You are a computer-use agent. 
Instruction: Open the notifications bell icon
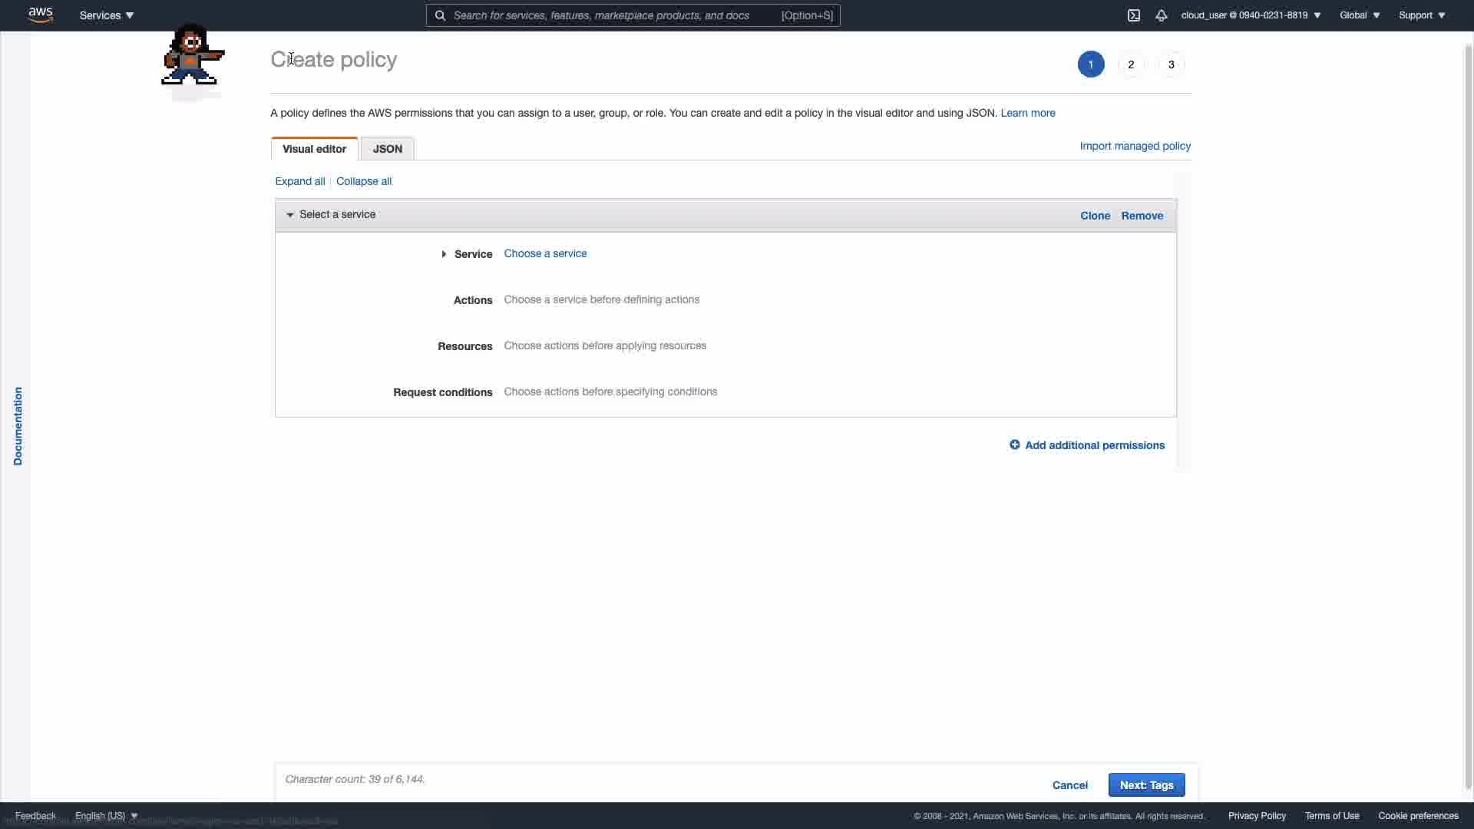click(x=1162, y=15)
